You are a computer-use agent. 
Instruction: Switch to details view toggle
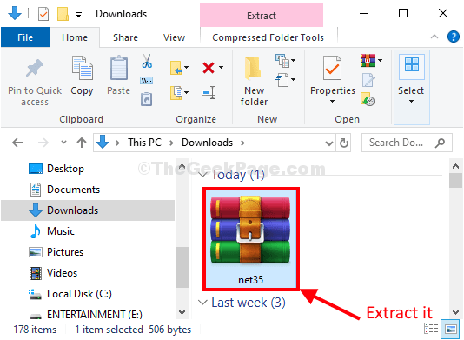pos(431,329)
